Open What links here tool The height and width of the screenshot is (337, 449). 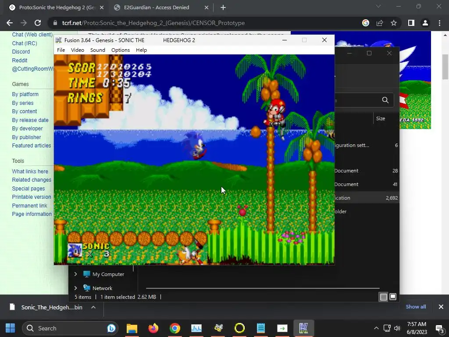(30, 172)
